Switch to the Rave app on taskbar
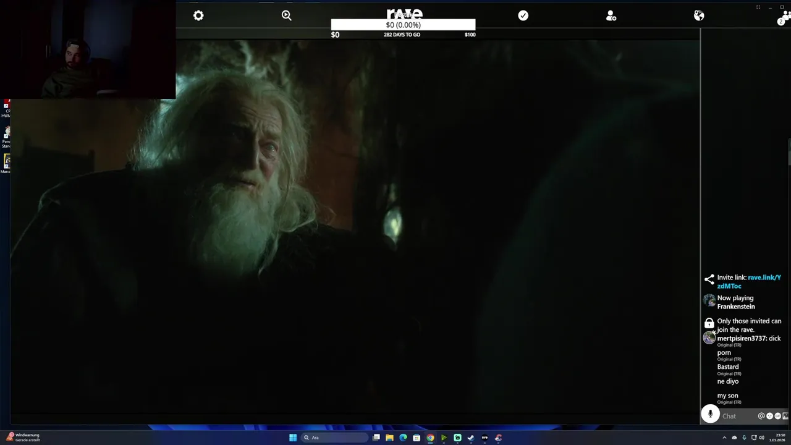The height and width of the screenshot is (445, 791). [x=484, y=438]
